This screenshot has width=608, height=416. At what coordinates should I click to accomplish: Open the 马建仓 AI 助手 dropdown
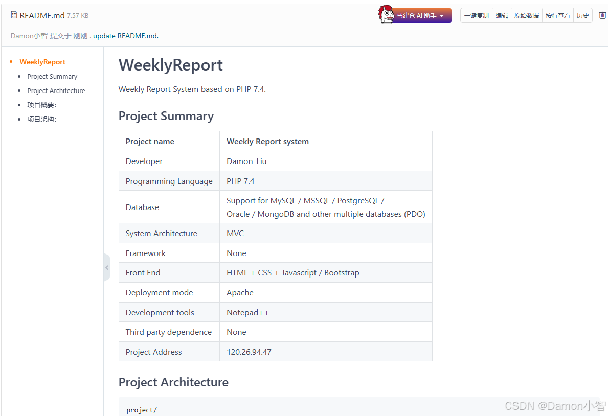coord(421,15)
